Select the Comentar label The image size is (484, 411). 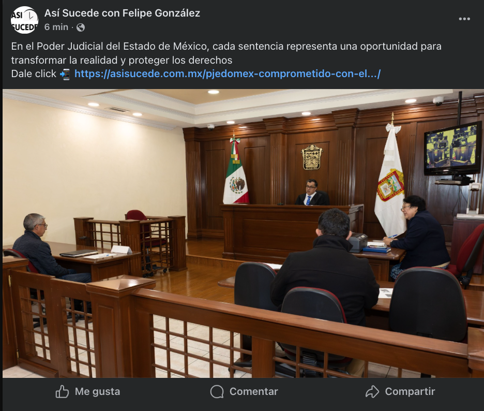click(254, 391)
